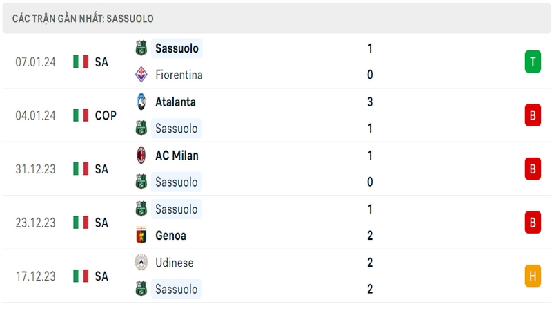Click the Fiorentina club crest icon

click(x=141, y=75)
